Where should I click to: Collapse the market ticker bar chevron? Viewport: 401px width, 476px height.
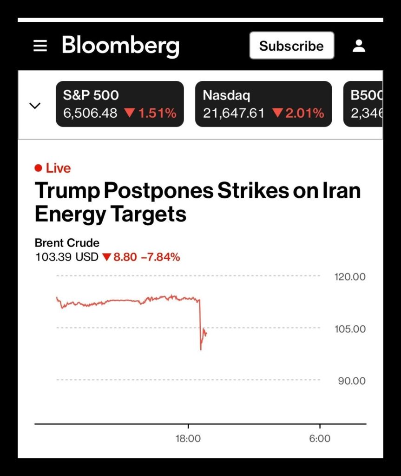pyautogui.click(x=35, y=106)
